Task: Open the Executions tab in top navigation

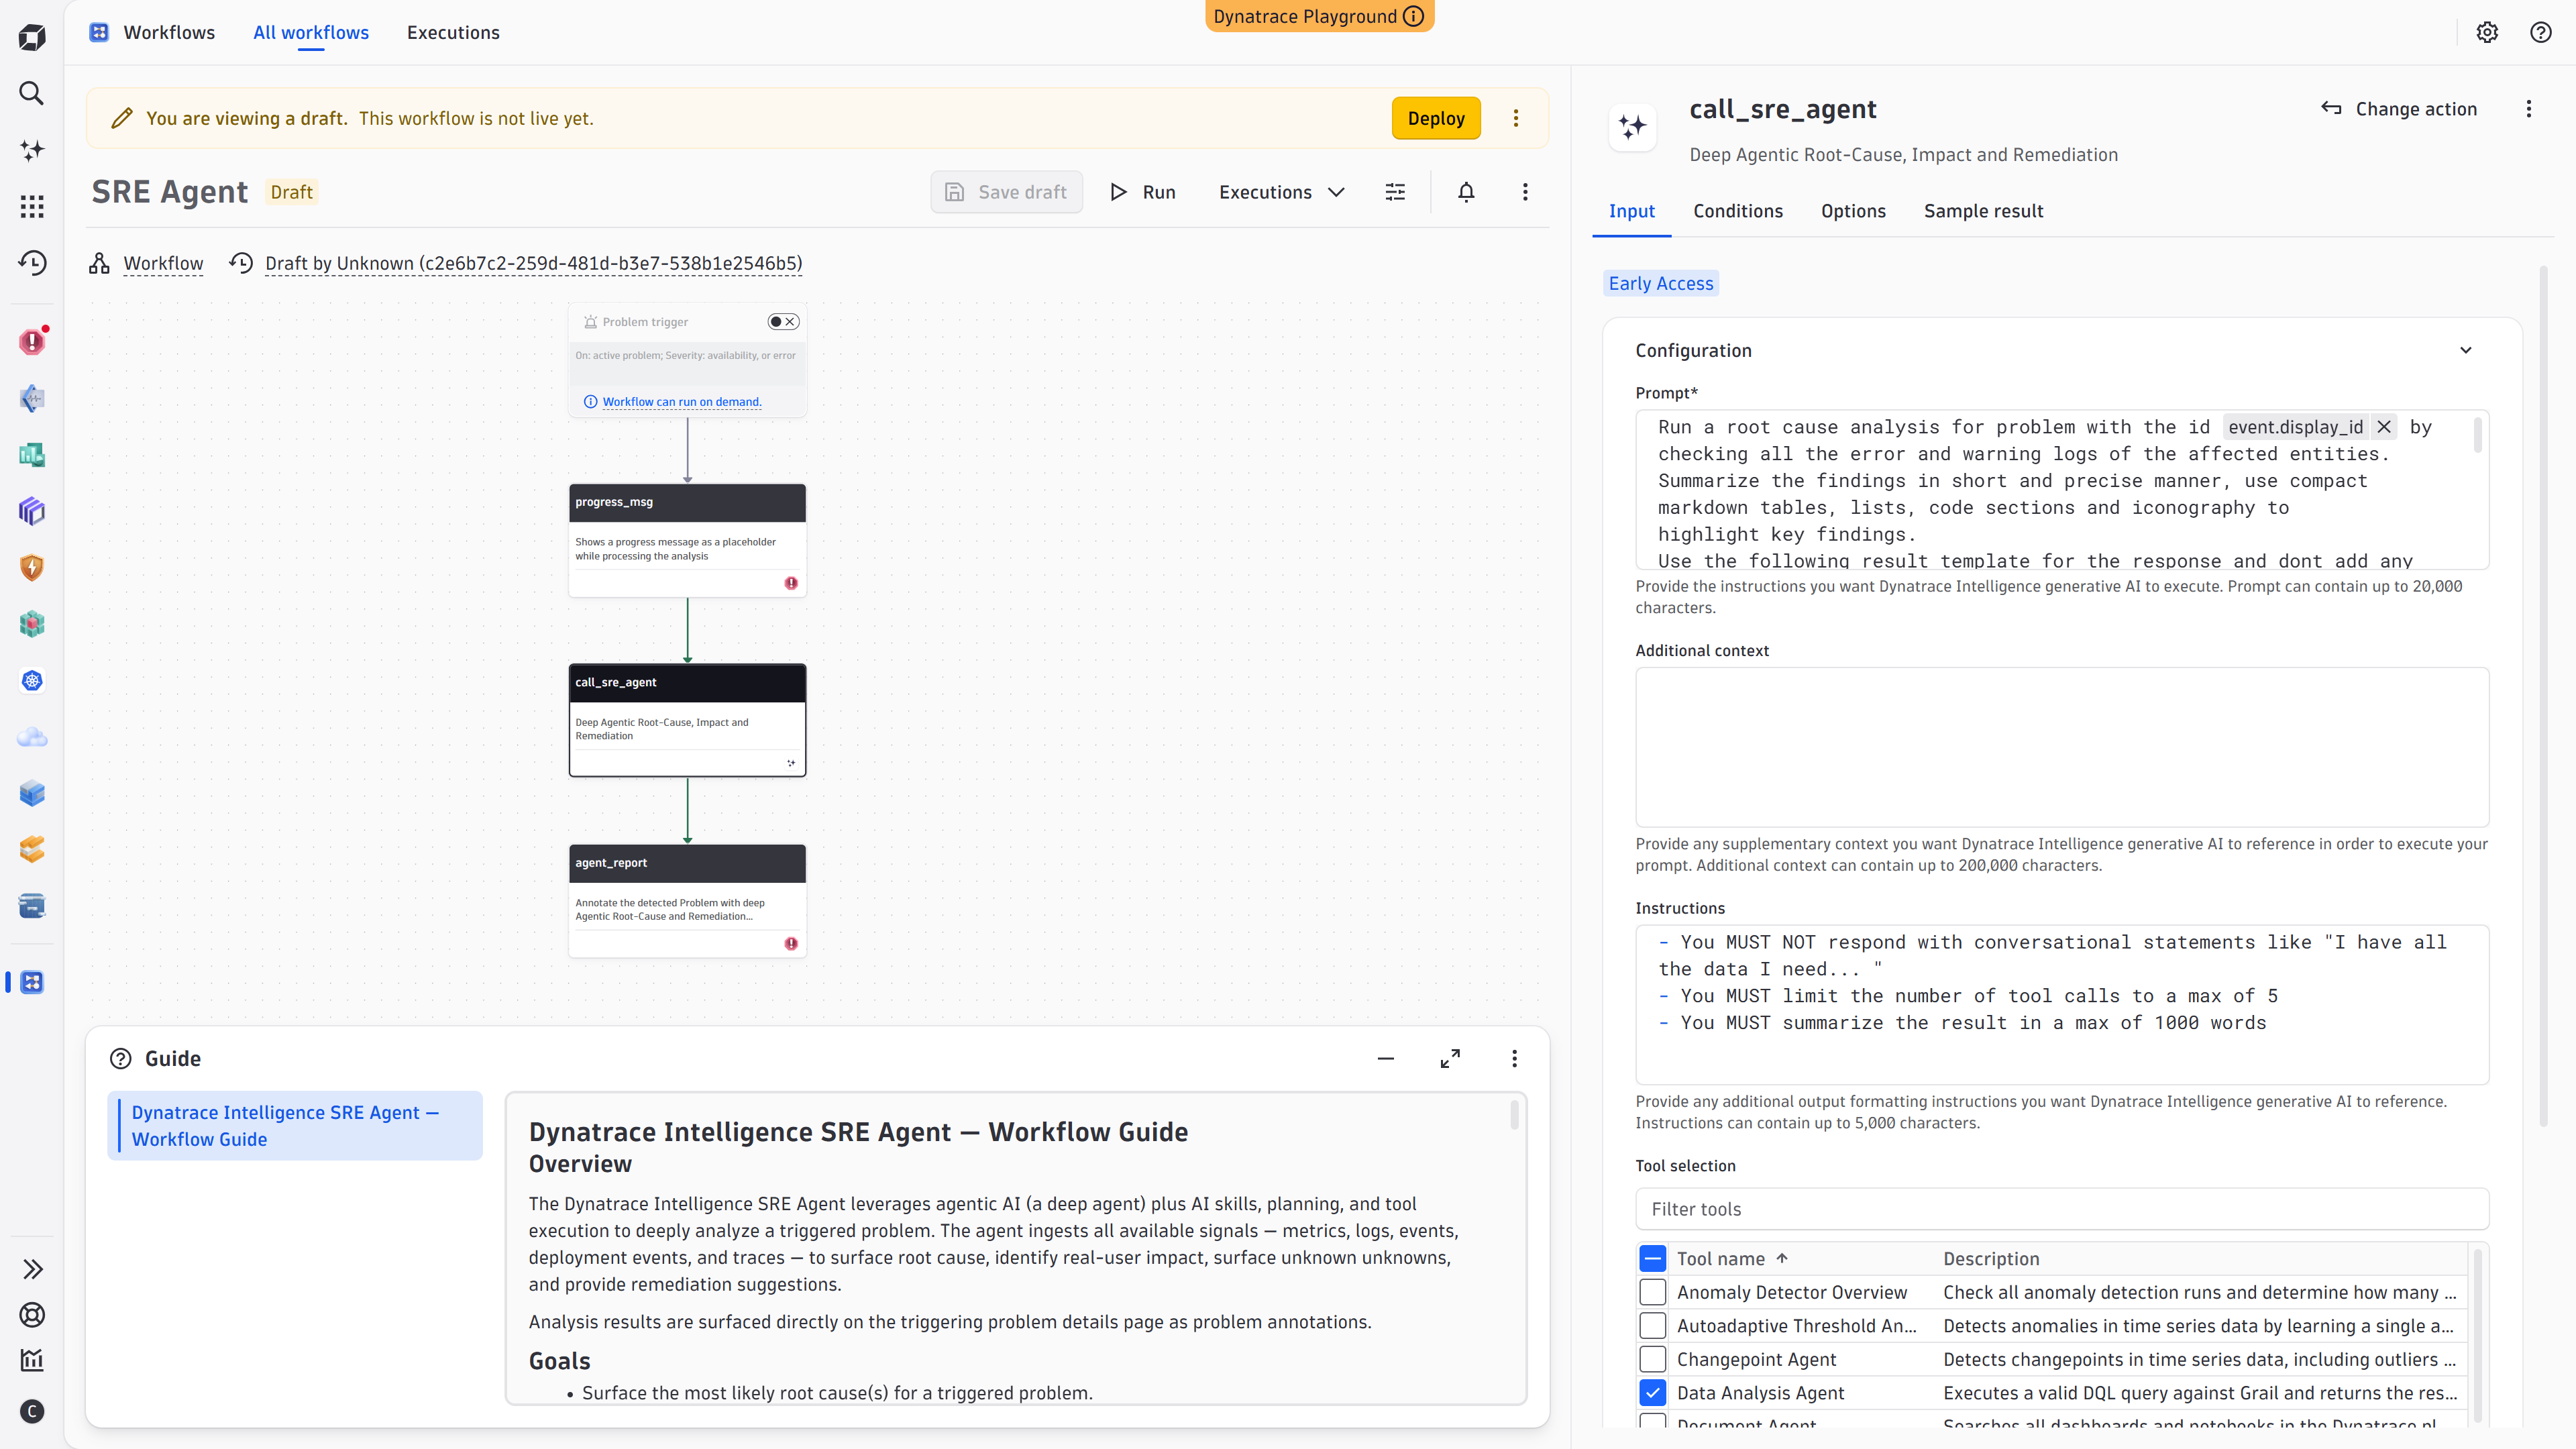Action: coord(453,32)
